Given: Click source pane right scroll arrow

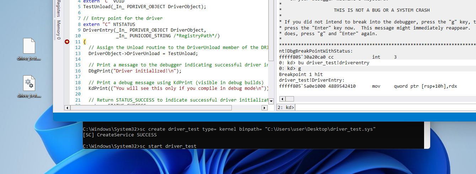Looking at the screenshot, I should click(x=265, y=108).
